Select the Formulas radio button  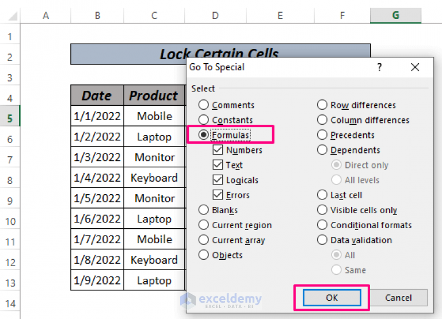tap(204, 135)
